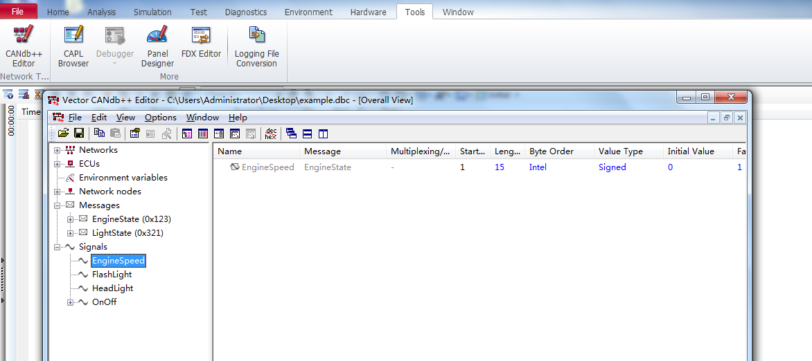This screenshot has height=361, width=812.
Task: Select the EngineSpeed signal in tree
Action: pyautogui.click(x=118, y=261)
